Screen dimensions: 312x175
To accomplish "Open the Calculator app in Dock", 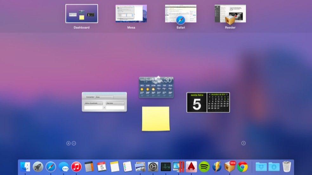I will click(x=89, y=166).
